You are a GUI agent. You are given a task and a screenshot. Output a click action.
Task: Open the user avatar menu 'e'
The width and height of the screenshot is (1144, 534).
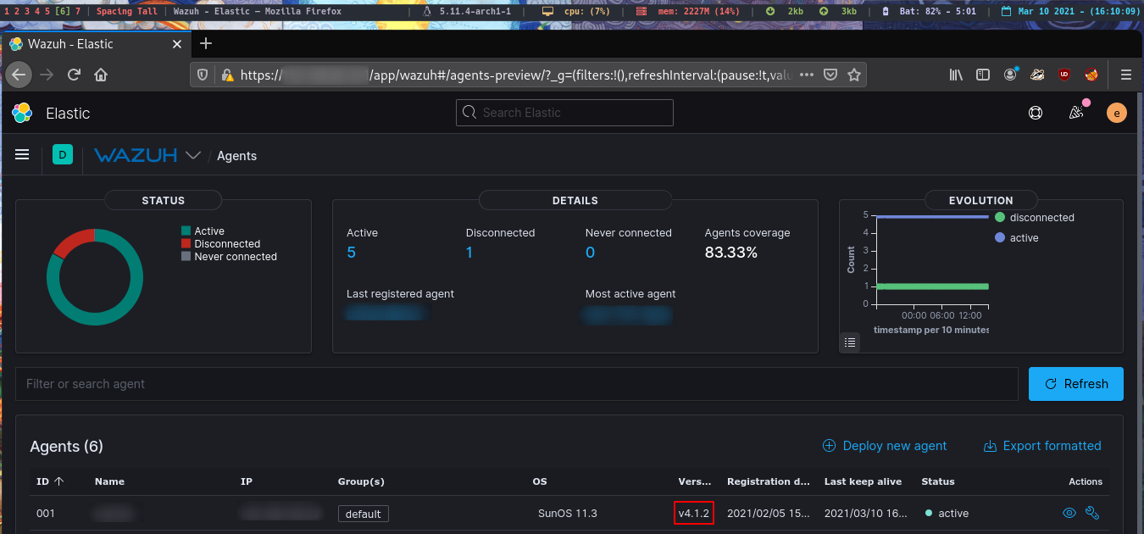(1117, 113)
